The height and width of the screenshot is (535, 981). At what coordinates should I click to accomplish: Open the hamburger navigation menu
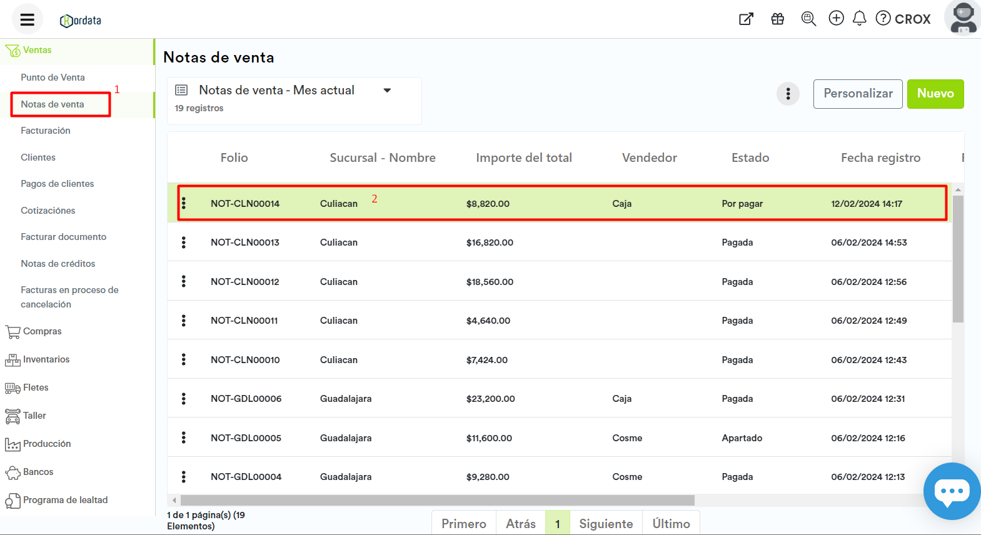27,19
